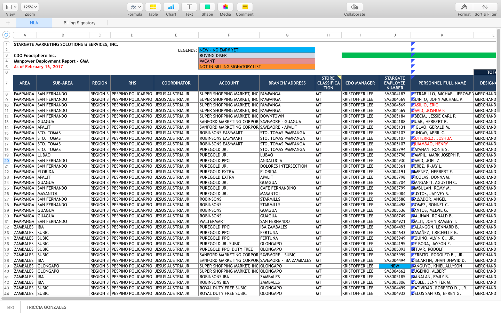Image resolution: width=501 pixels, height=313 pixels.
Task: Click the title STARGATE MARKETING SOLUTIONS & SERVICES, INC.
Action: tap(66, 45)
